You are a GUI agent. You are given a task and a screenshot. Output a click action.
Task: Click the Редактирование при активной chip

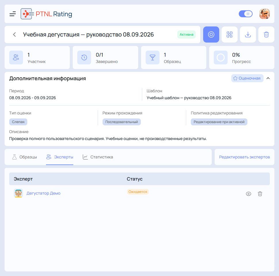tap(219, 122)
